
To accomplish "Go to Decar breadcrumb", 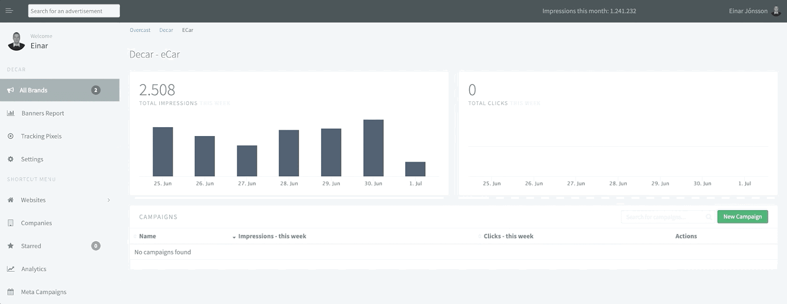I will (x=166, y=30).
